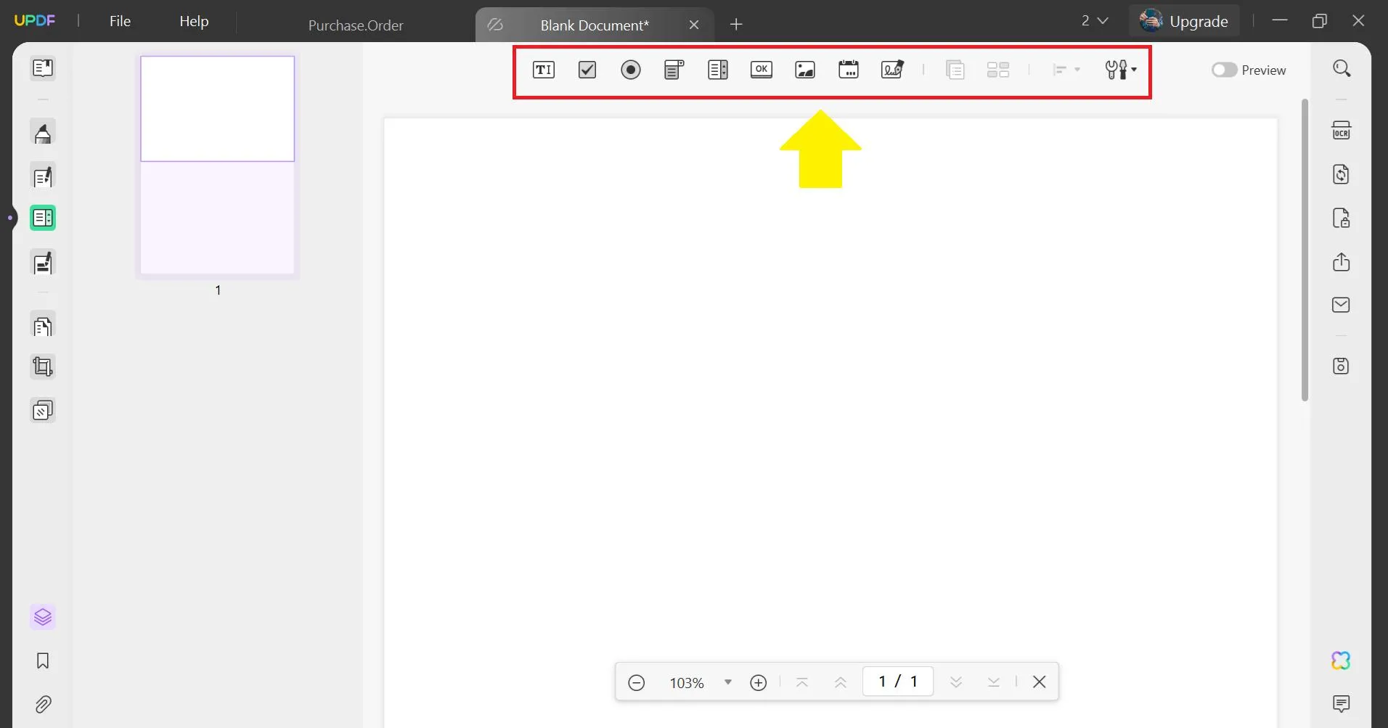The height and width of the screenshot is (728, 1388).
Task: Go to the first page
Action: (802, 682)
